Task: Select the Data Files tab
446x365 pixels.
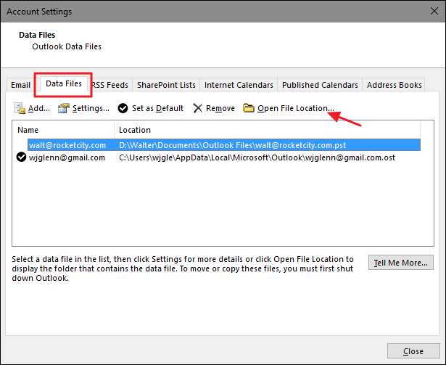Action: pyautogui.click(x=64, y=84)
